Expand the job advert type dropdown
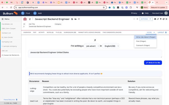 pyautogui.click(x=93, y=46)
